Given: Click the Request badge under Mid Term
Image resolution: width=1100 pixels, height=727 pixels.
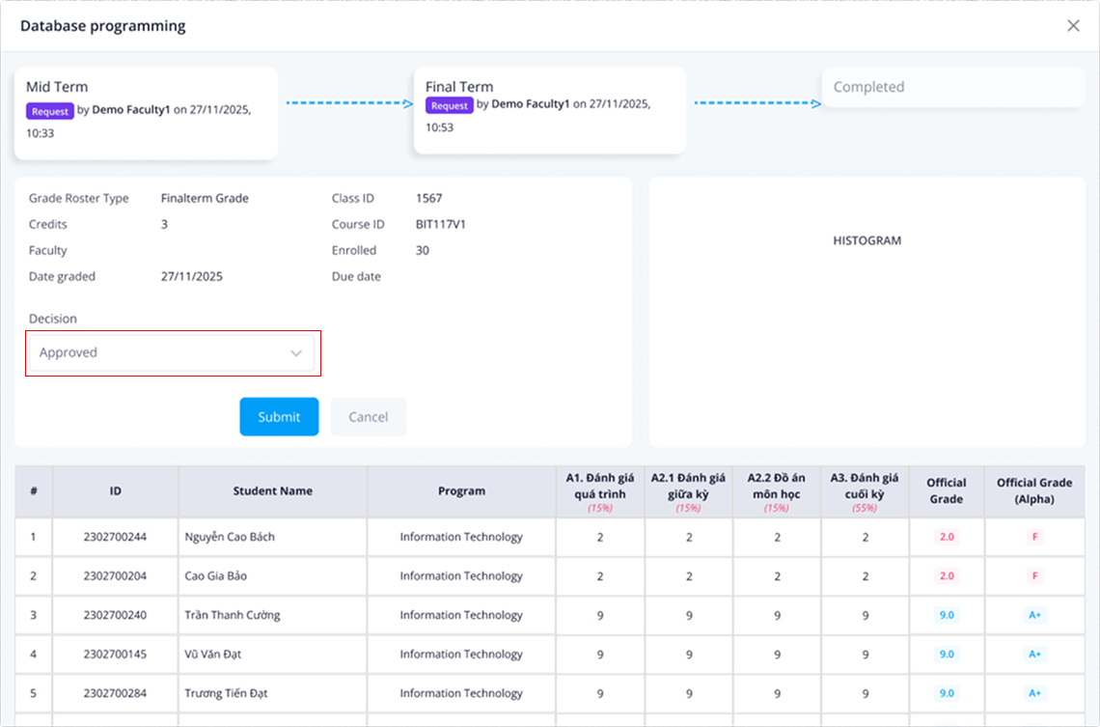Looking at the screenshot, I should [x=50, y=111].
